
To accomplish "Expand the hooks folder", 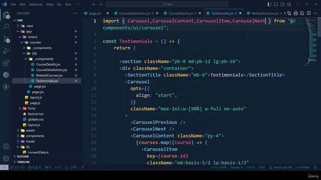I will 18,141.
